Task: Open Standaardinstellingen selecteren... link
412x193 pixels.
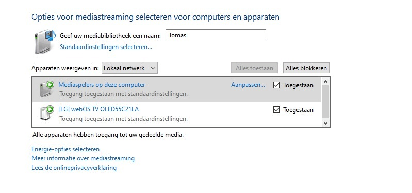Action: (106, 47)
